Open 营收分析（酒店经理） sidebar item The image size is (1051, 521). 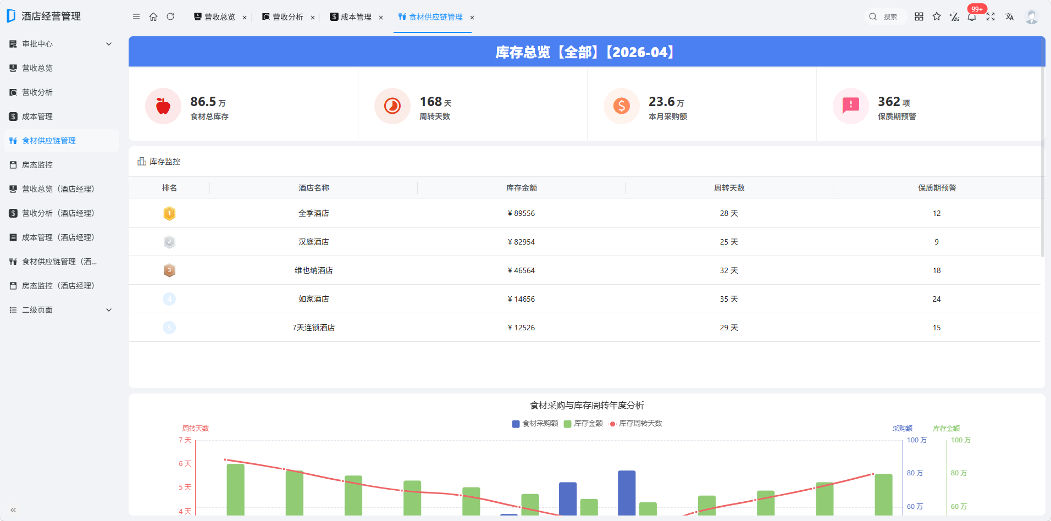point(61,213)
